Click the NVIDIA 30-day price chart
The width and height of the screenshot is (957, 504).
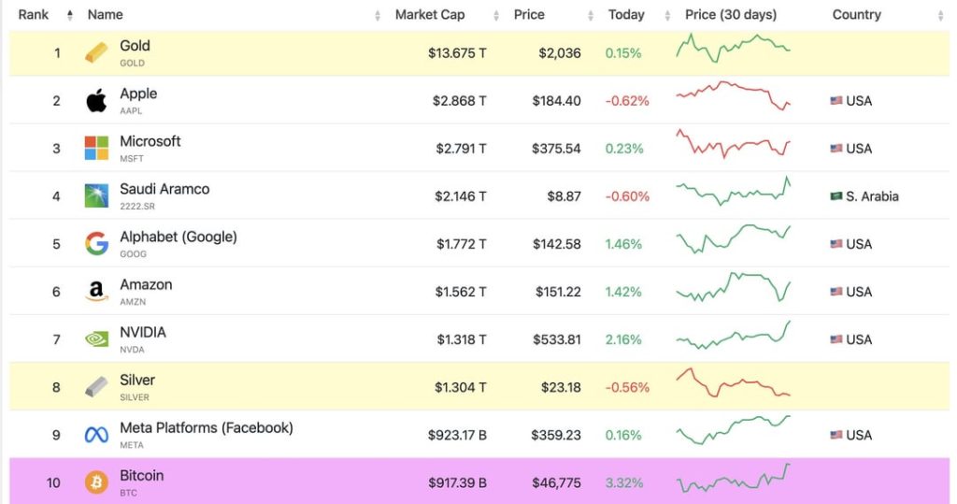click(x=733, y=335)
